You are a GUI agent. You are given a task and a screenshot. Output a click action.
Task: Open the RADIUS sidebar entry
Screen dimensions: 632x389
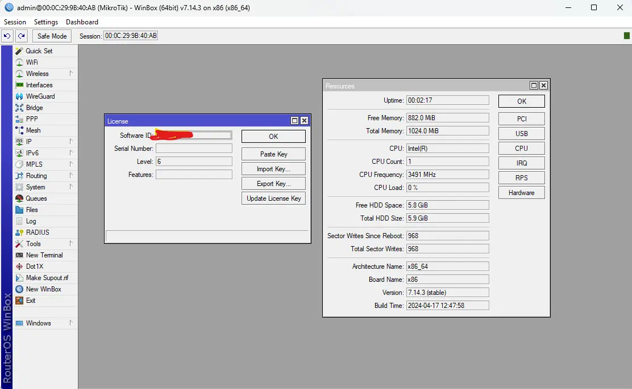pos(37,232)
